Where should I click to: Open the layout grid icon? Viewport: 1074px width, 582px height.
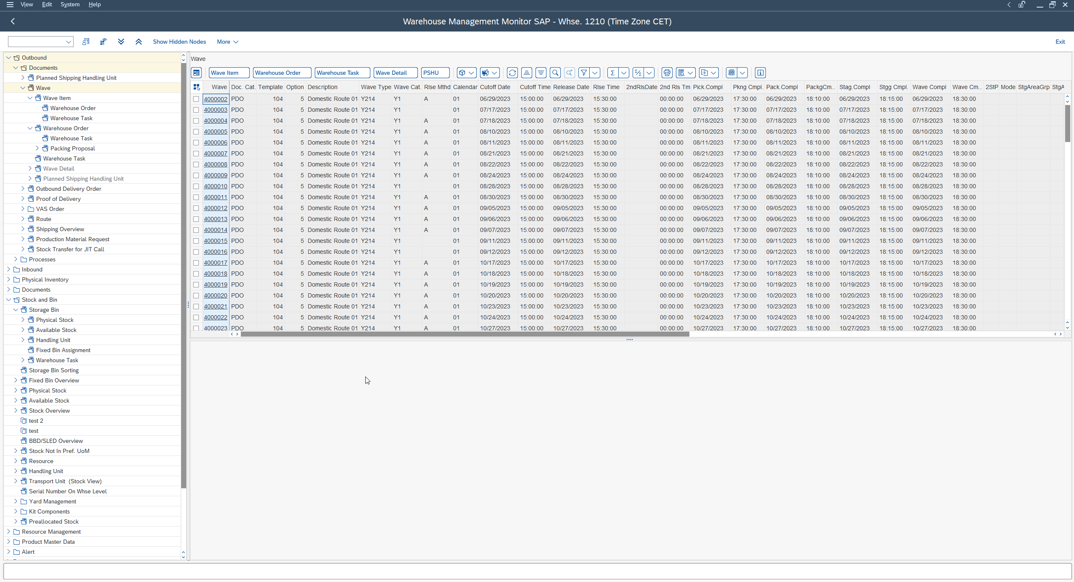pyautogui.click(x=731, y=73)
